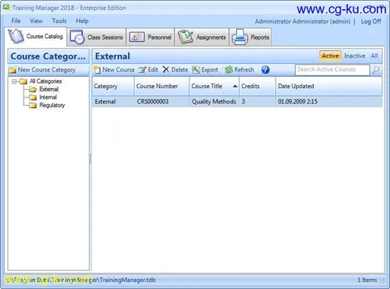The width and height of the screenshot is (390, 289).
Task: Click Edit in the course toolbar
Action: point(149,70)
